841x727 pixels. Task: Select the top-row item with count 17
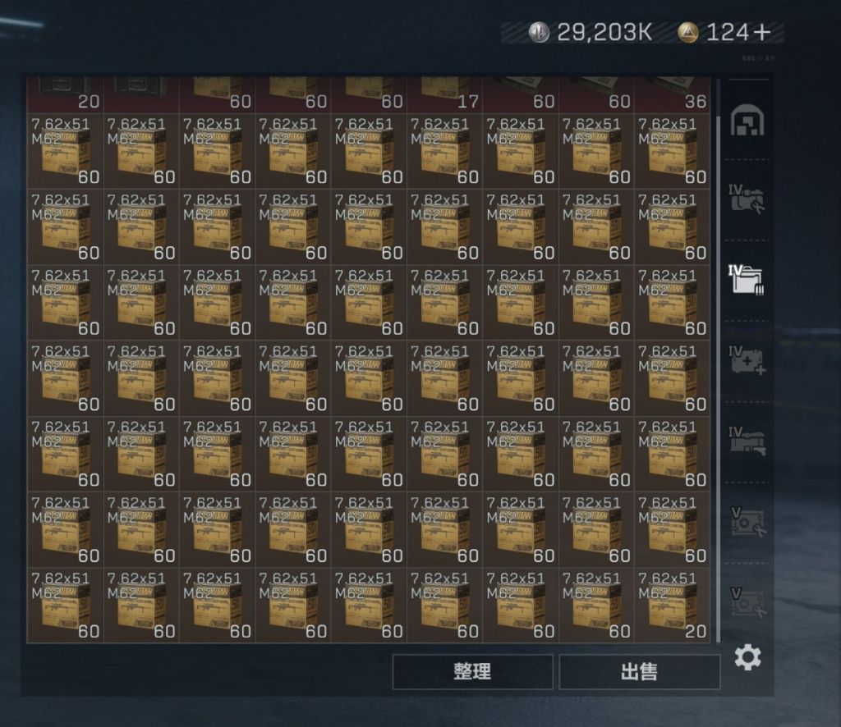444,95
